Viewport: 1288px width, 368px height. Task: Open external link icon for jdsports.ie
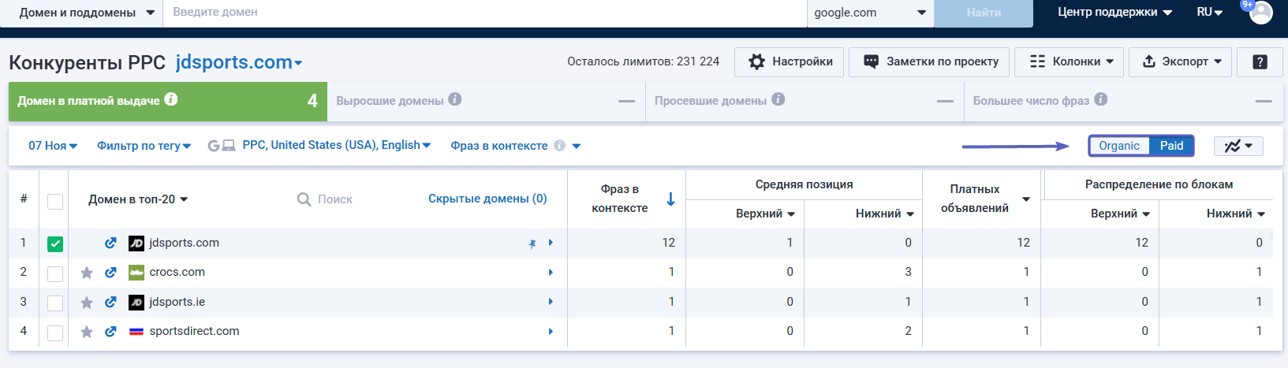[110, 302]
